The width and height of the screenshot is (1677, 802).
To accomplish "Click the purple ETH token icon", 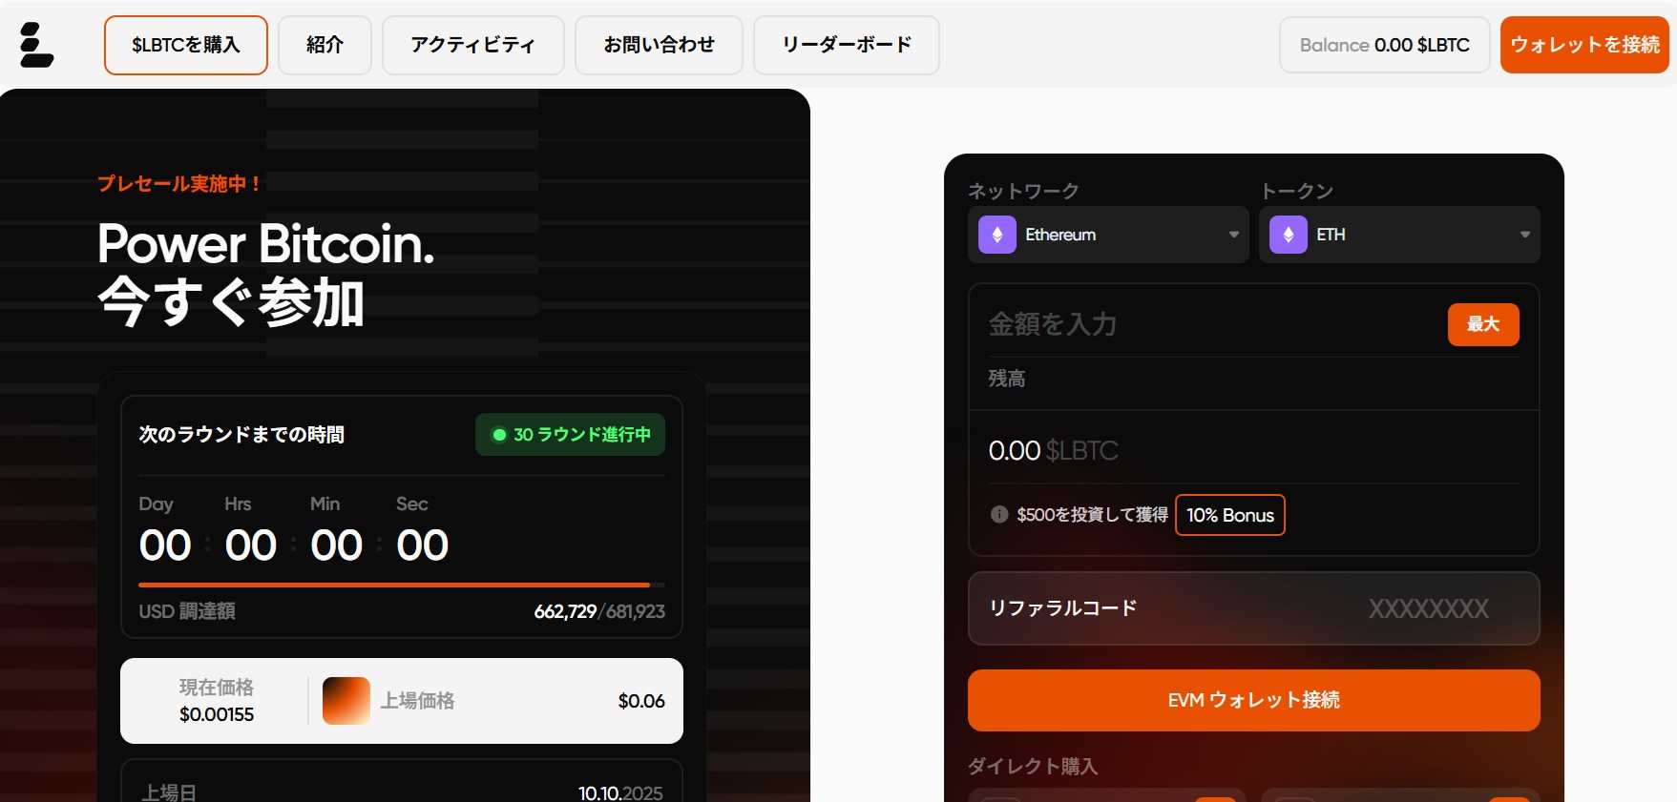I will (x=1288, y=235).
